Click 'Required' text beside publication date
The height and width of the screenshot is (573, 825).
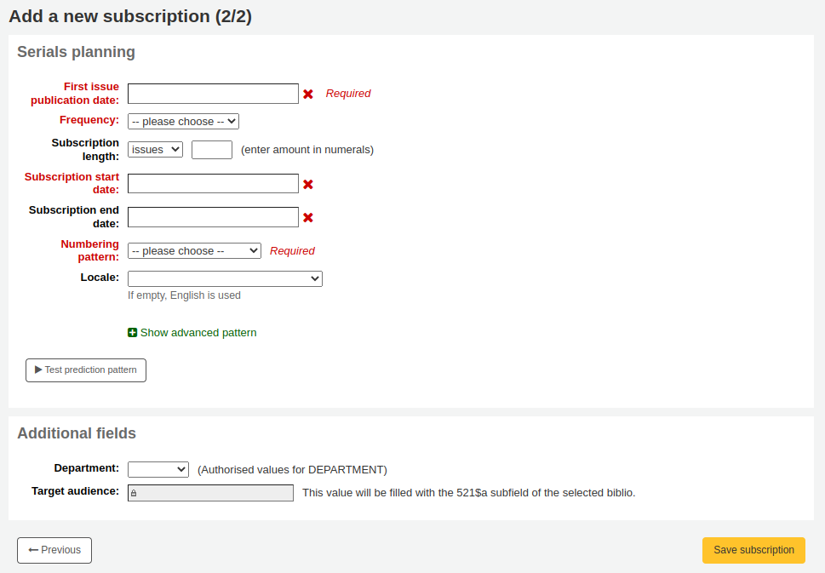(x=347, y=93)
